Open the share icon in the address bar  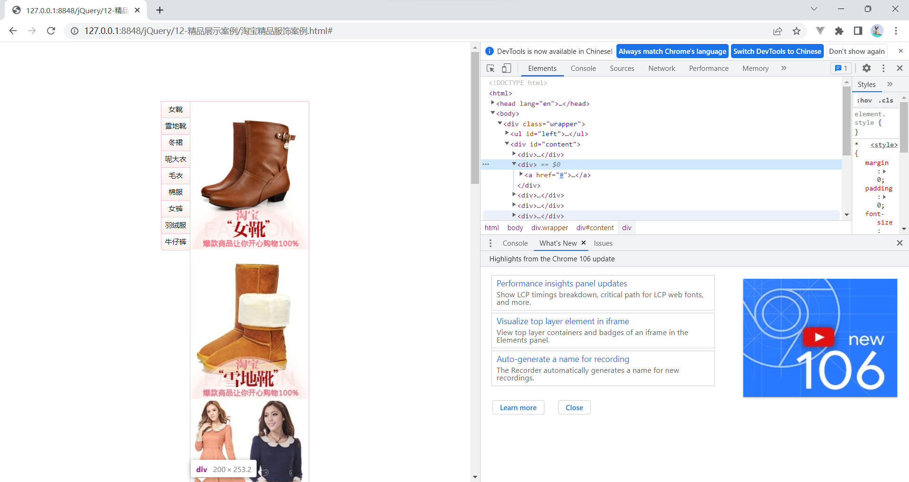778,31
